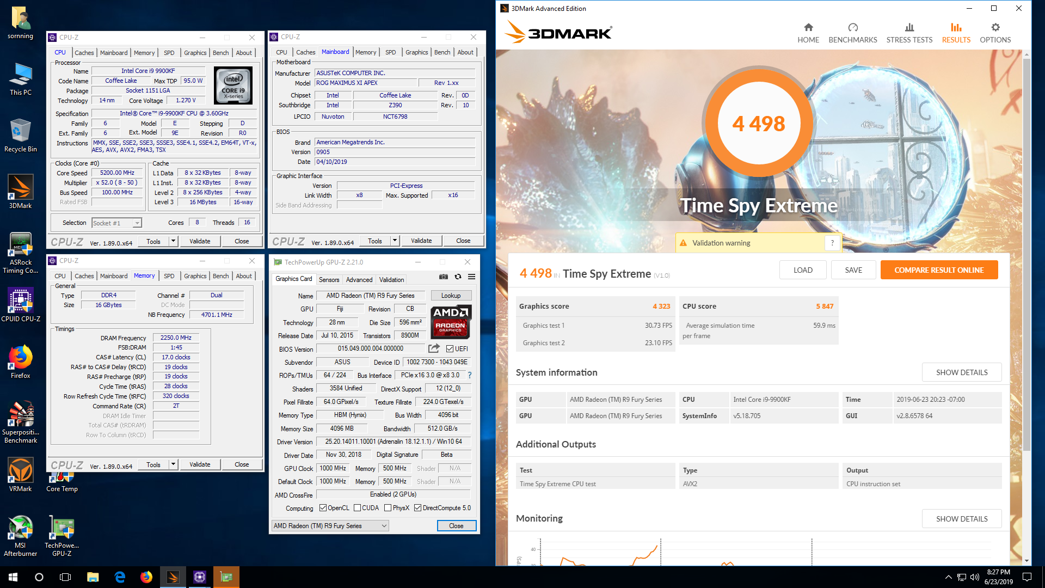This screenshot has height=588, width=1045.
Task: Open the 3DMark desktop shortcut
Action: [21, 192]
